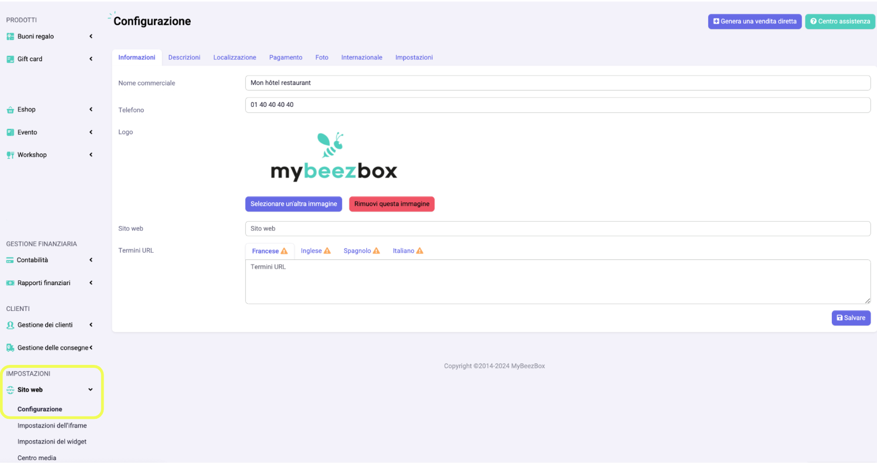
Task: Open Impostazioni del widget in sidebar
Action: (52, 442)
